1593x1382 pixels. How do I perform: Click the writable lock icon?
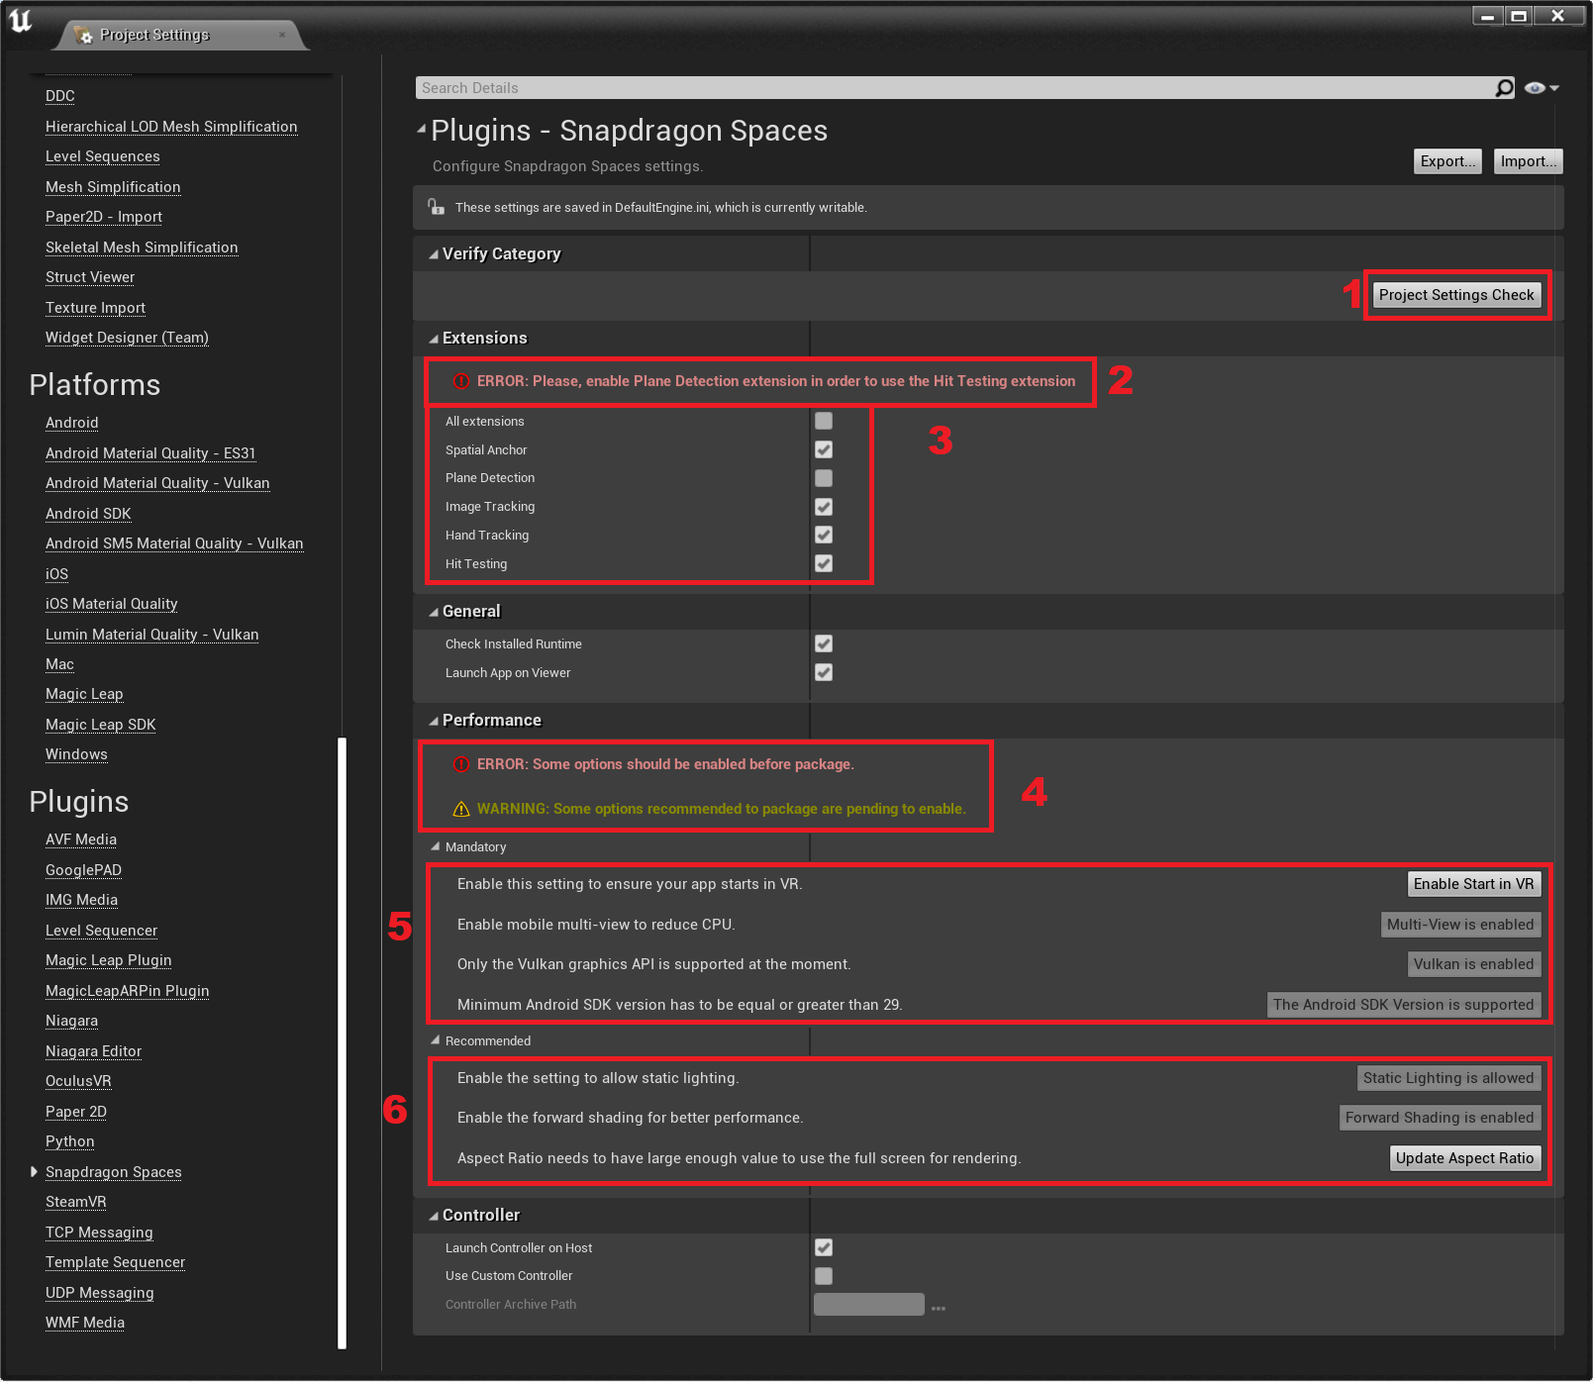coord(436,207)
